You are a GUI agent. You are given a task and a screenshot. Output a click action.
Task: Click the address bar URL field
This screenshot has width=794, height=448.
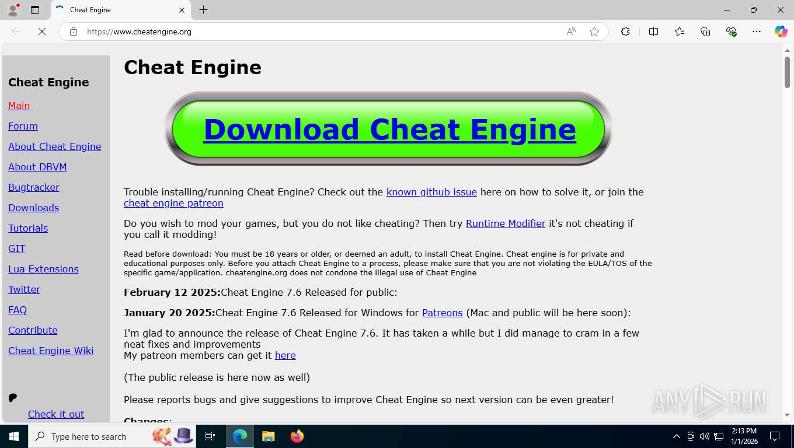tap(321, 32)
